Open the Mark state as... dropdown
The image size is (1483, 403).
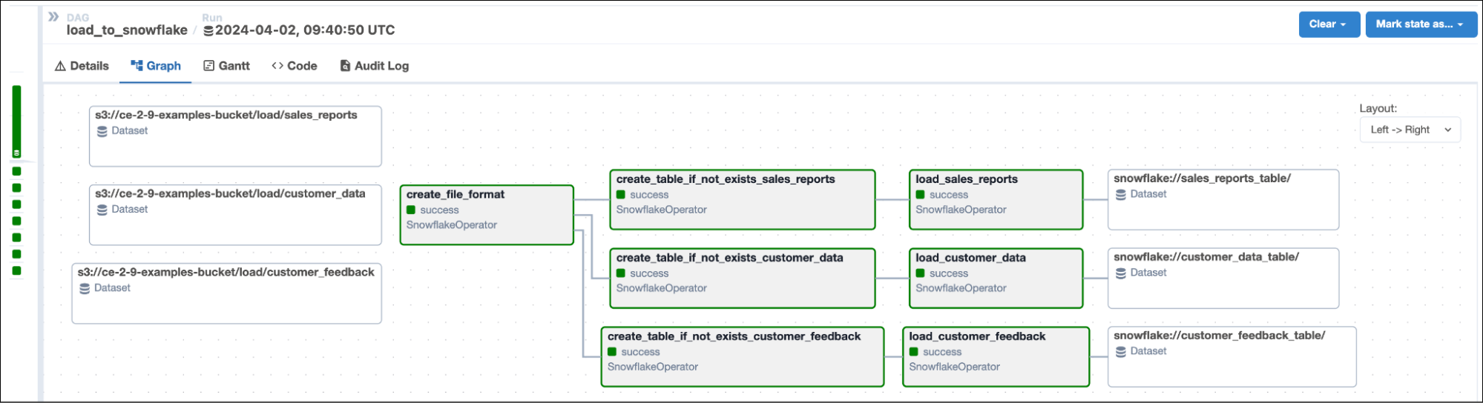click(x=1420, y=24)
